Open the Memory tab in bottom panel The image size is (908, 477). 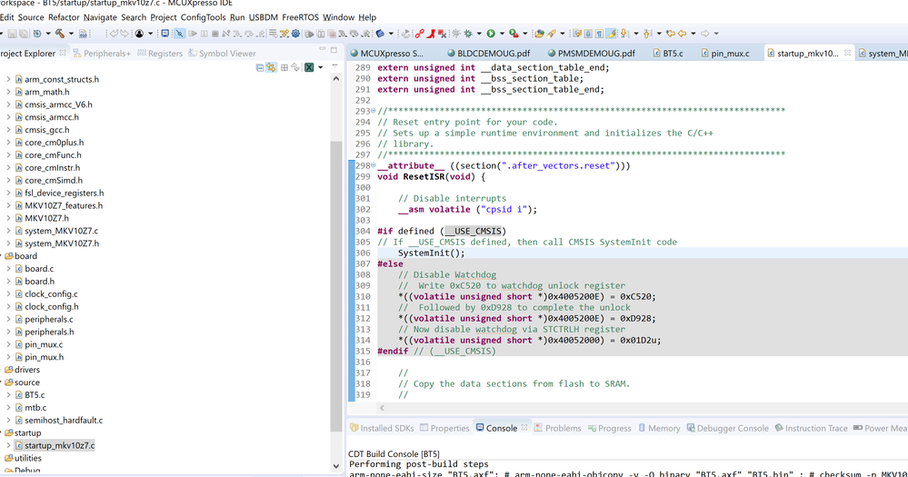659,428
